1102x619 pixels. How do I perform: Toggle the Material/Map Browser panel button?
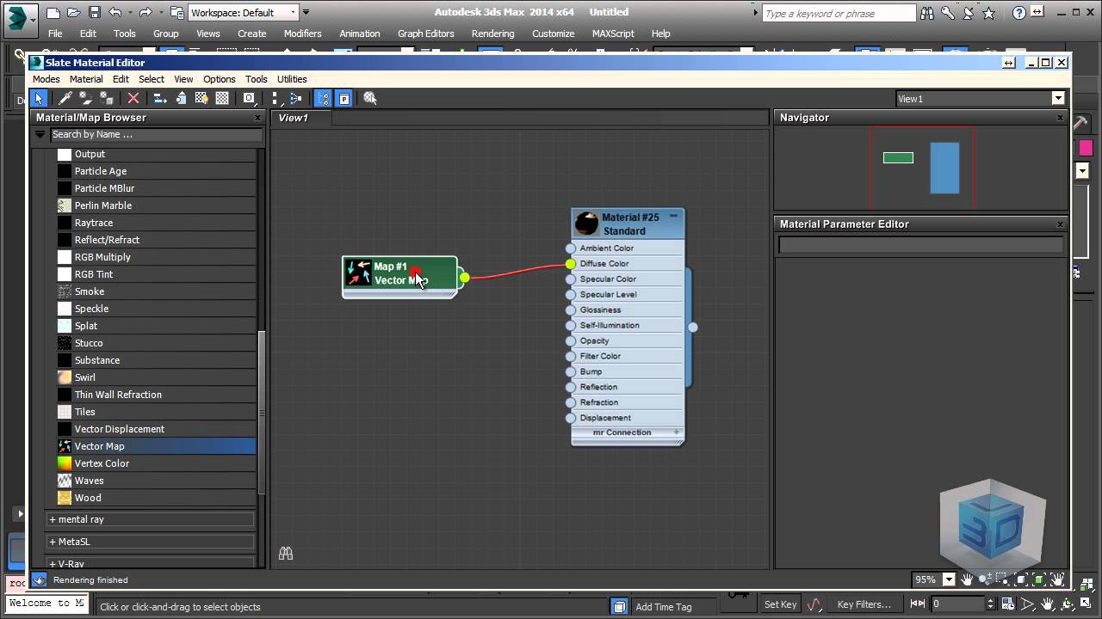(x=323, y=98)
